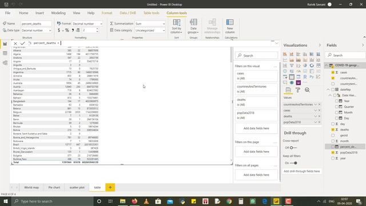
Task: Apply percentage format icon
Action: pos(67,30)
